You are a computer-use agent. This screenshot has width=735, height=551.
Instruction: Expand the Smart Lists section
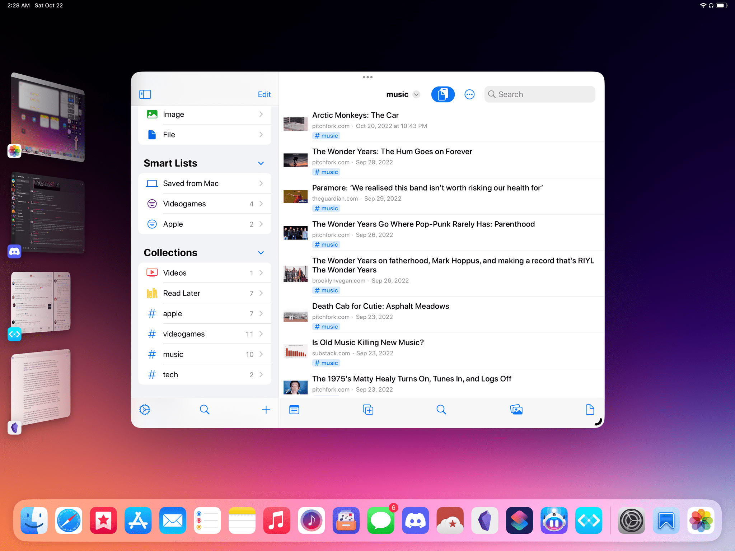click(x=262, y=163)
